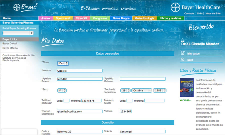Switch to the Cipro XR tab

coord(81,18)
